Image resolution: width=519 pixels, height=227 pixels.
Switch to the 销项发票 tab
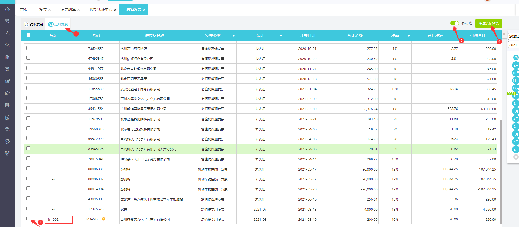[34, 24]
